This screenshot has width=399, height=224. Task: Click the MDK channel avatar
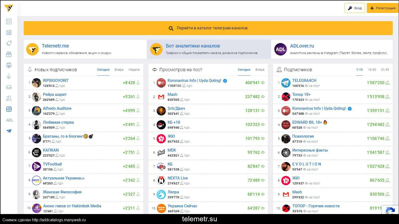point(161,153)
